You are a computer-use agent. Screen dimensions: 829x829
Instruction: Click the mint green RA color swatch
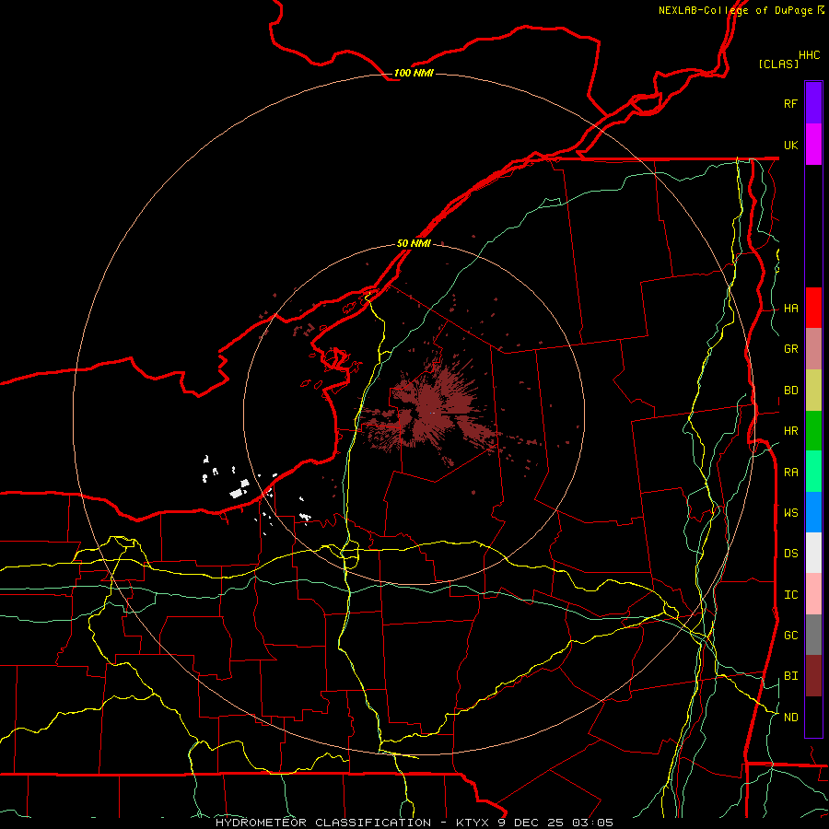813,472
